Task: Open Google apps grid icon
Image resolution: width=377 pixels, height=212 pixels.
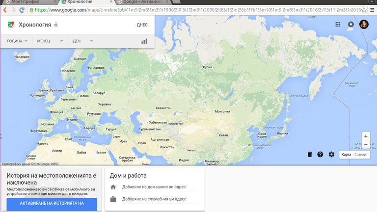Action: click(338, 25)
